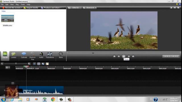
Task: Open Internet Explorer from taskbar
Action: (x=12, y=99)
